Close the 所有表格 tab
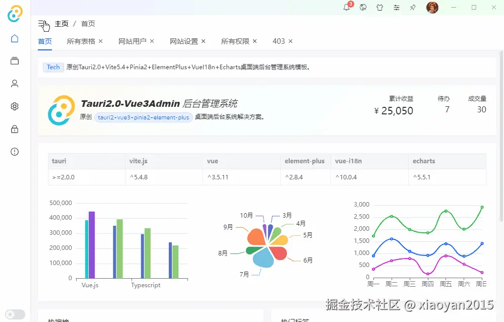 pyautogui.click(x=101, y=41)
